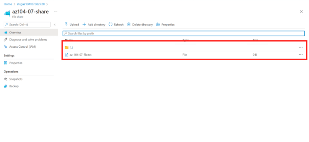This screenshot has width=309, height=142.
Task: Click the Backup cloud icon
Action: point(5,86)
